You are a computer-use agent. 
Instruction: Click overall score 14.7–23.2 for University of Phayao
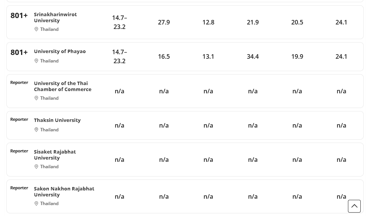(119, 56)
